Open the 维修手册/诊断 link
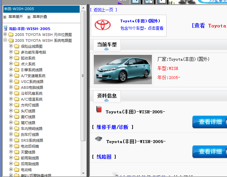The image size is (227, 177). click(x=112, y=127)
